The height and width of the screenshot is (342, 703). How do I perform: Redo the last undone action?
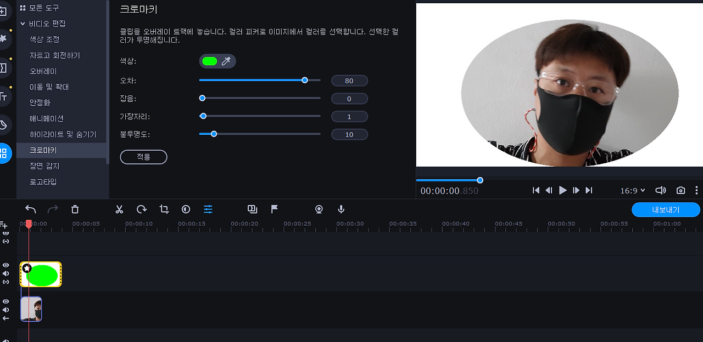click(53, 209)
